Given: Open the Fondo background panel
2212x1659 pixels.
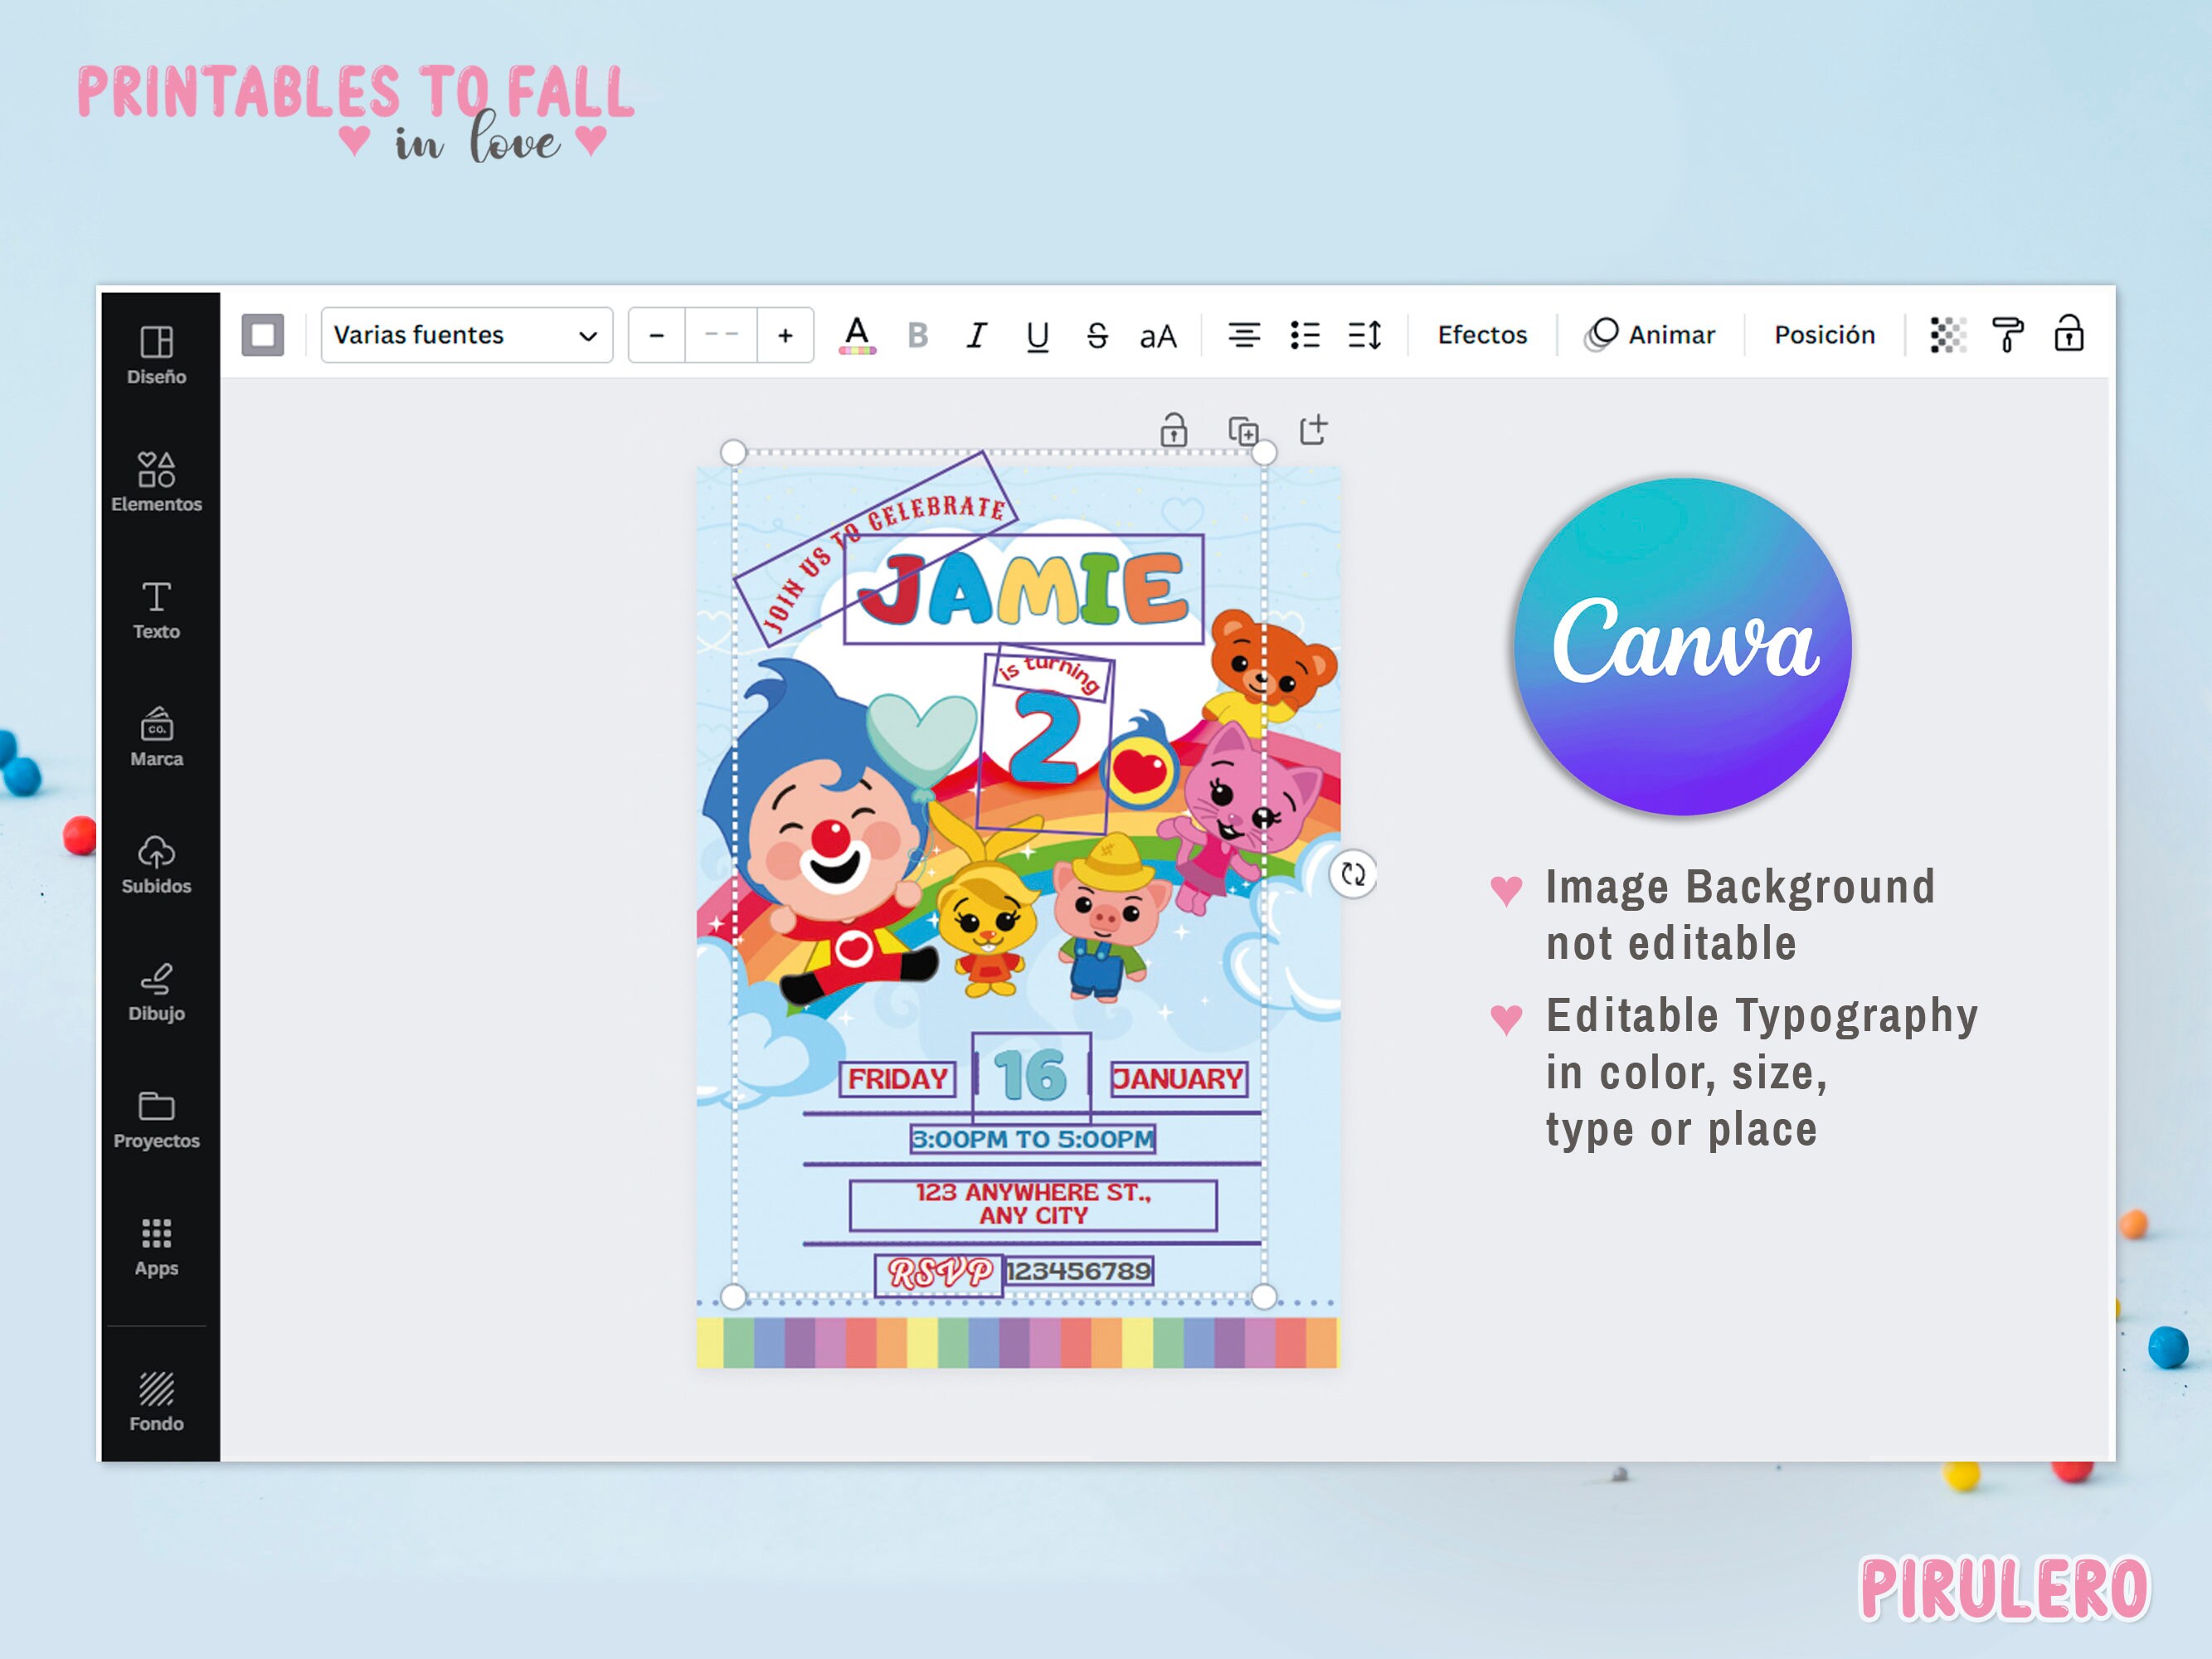Looking at the screenshot, I should point(156,1401).
